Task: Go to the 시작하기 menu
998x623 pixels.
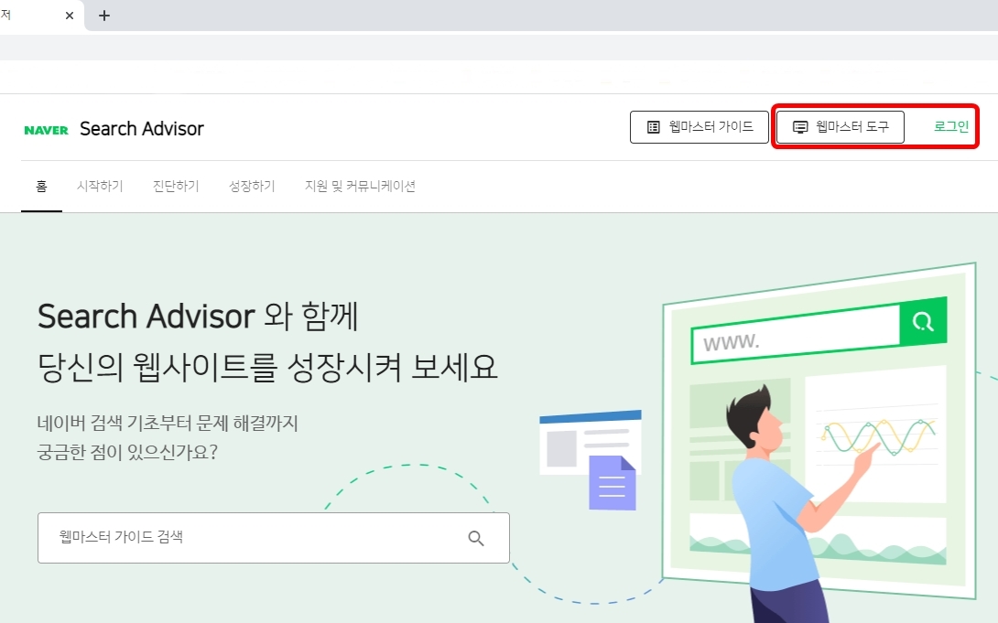Action: pos(100,187)
